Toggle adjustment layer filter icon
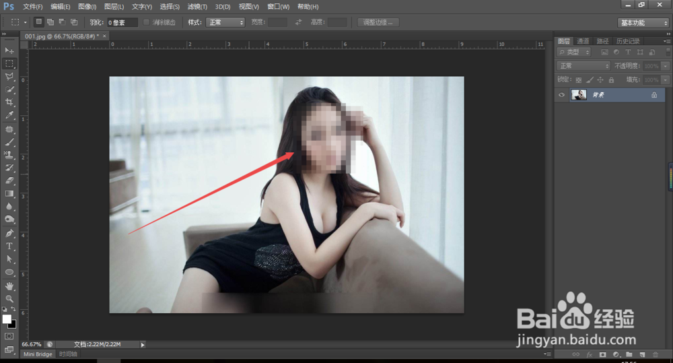This screenshot has height=363, width=673. click(616, 52)
